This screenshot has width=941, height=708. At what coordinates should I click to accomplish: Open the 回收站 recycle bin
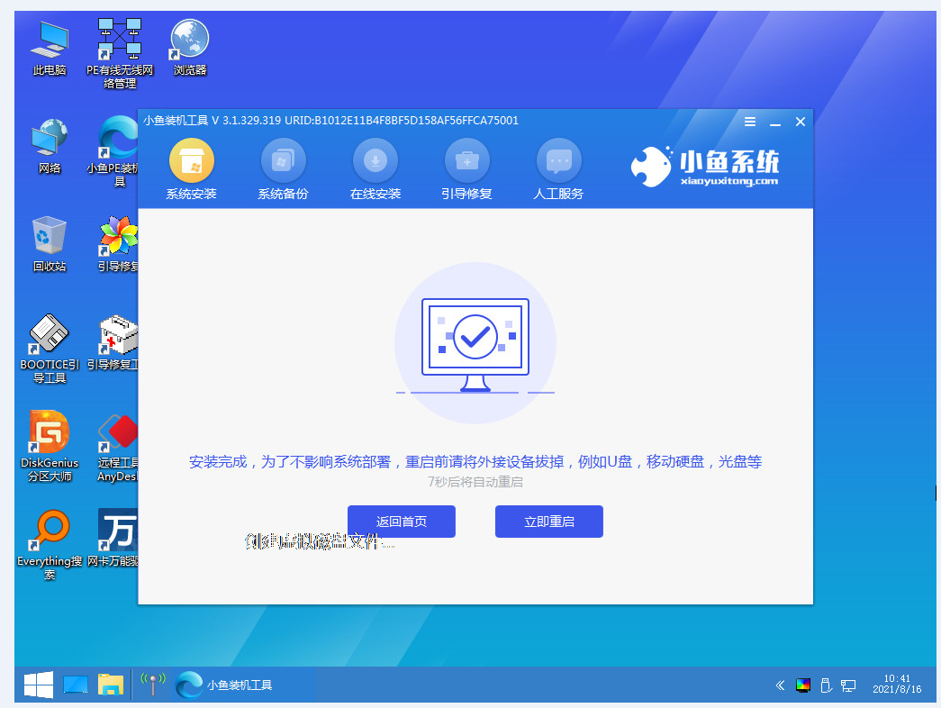[50, 244]
